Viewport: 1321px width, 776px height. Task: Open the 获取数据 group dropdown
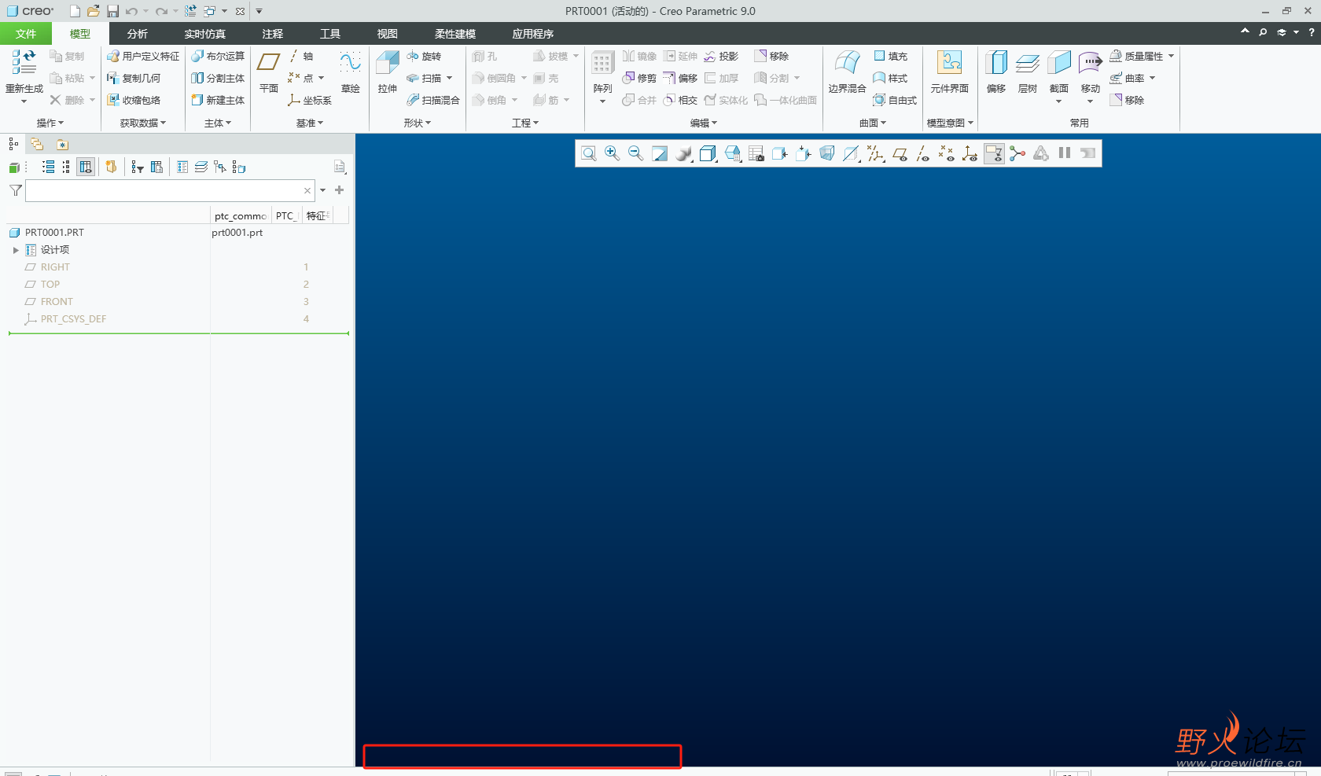point(143,123)
